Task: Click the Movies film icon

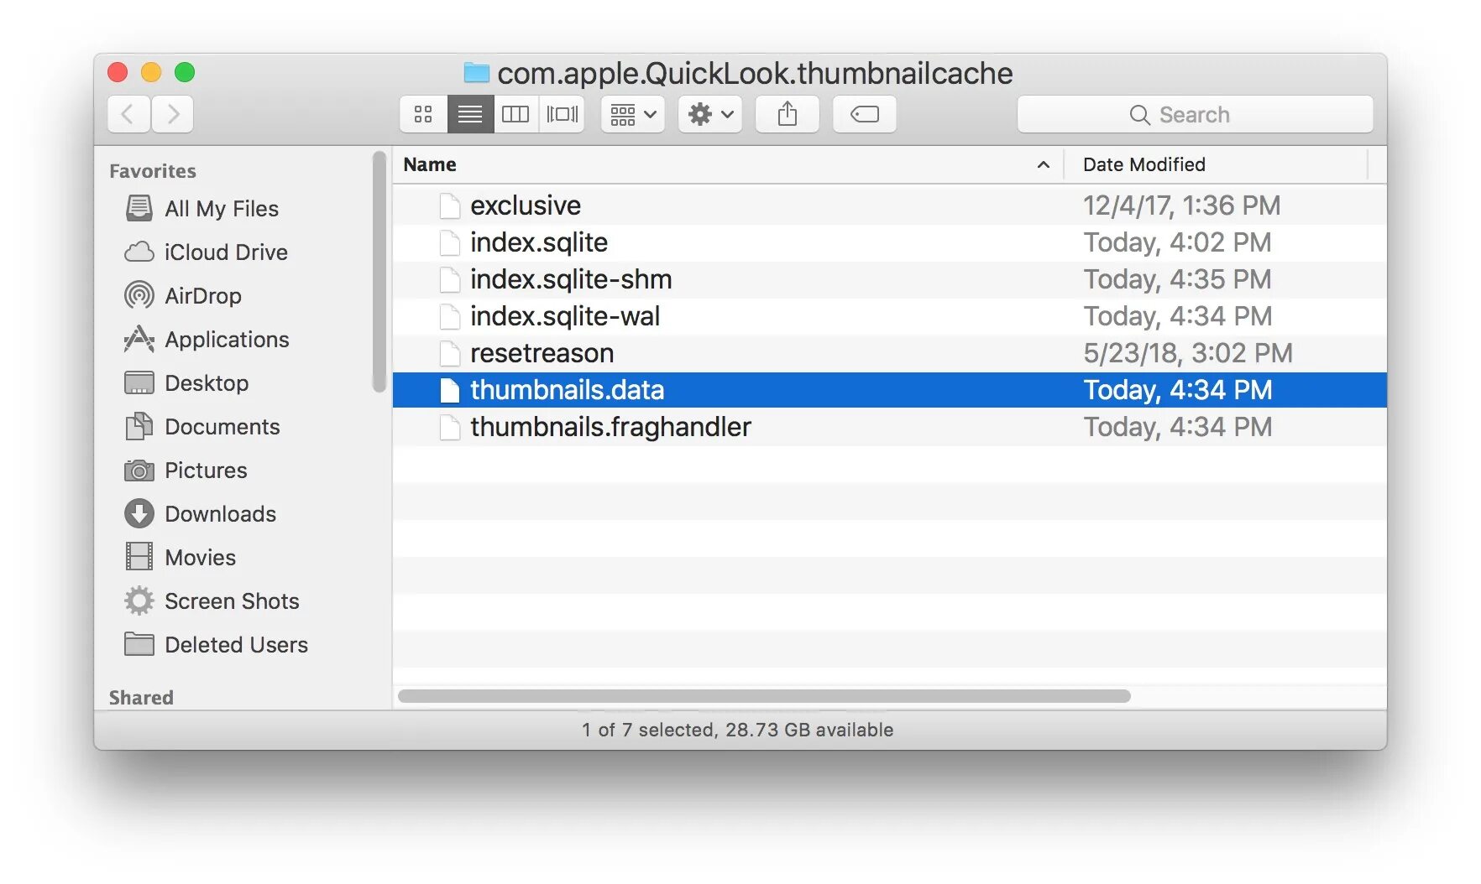Action: click(x=139, y=557)
